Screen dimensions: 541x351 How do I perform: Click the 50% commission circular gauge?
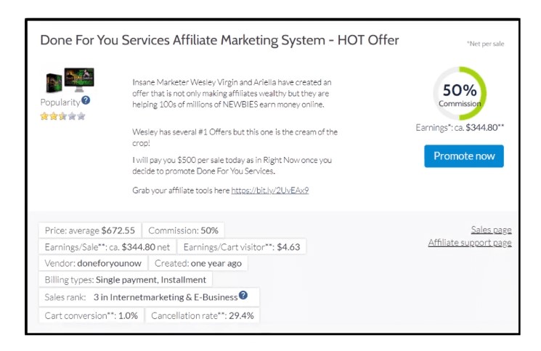coord(459,94)
